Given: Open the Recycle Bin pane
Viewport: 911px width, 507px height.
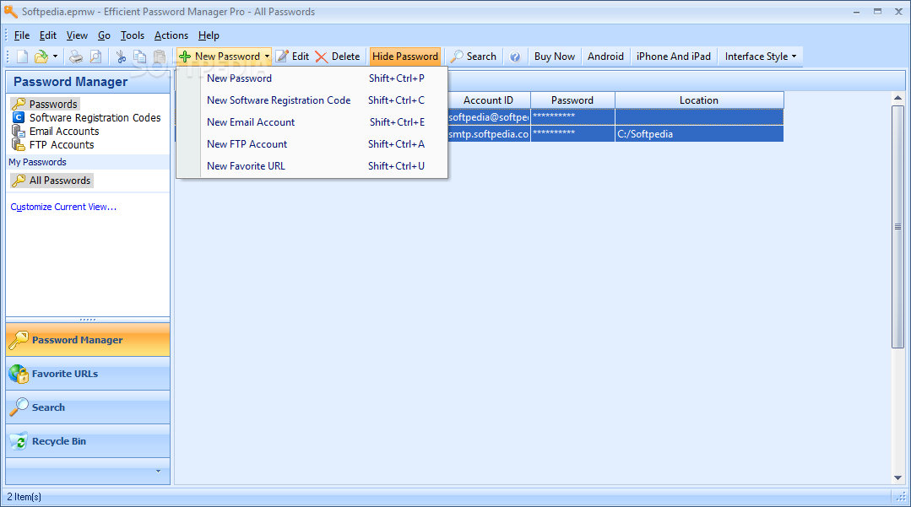Looking at the screenshot, I should (88, 441).
